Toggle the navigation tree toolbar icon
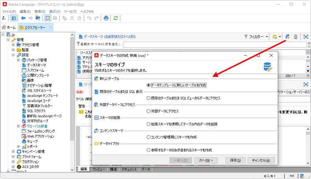 14,18
